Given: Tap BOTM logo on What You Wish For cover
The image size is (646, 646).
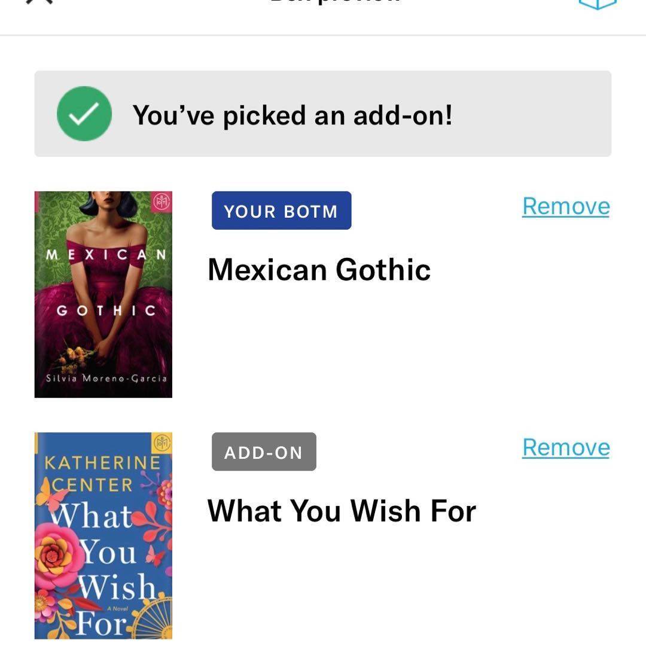Looking at the screenshot, I should 162,443.
